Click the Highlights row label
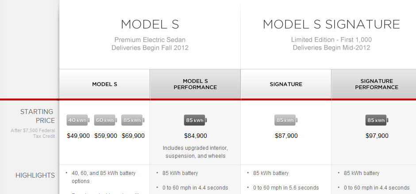 pyautogui.click(x=35, y=175)
